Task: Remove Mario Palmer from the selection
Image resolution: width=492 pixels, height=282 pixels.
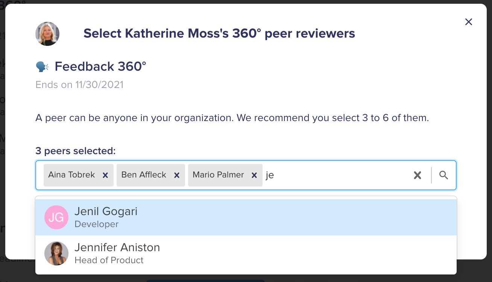Action: [254, 175]
